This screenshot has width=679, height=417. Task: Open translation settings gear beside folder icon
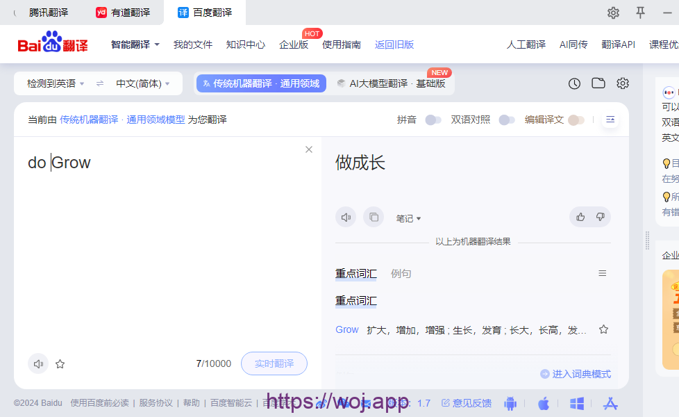point(623,83)
